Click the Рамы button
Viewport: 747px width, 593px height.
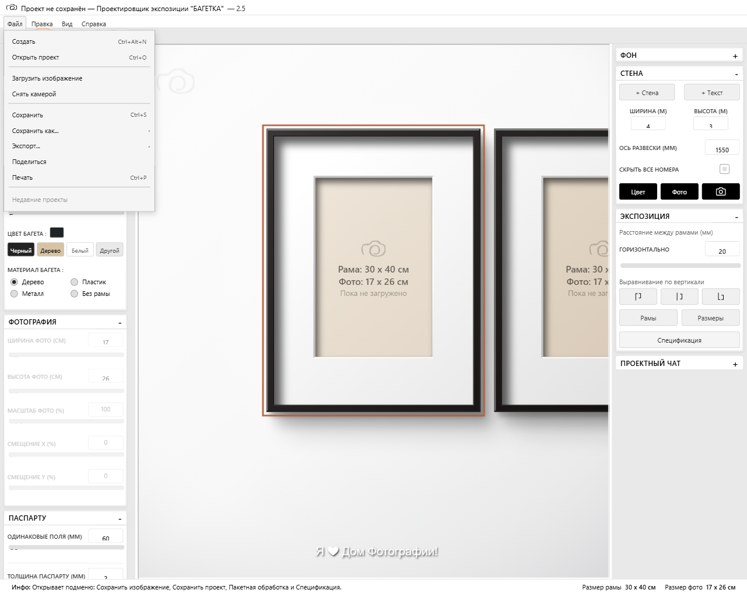(x=648, y=318)
